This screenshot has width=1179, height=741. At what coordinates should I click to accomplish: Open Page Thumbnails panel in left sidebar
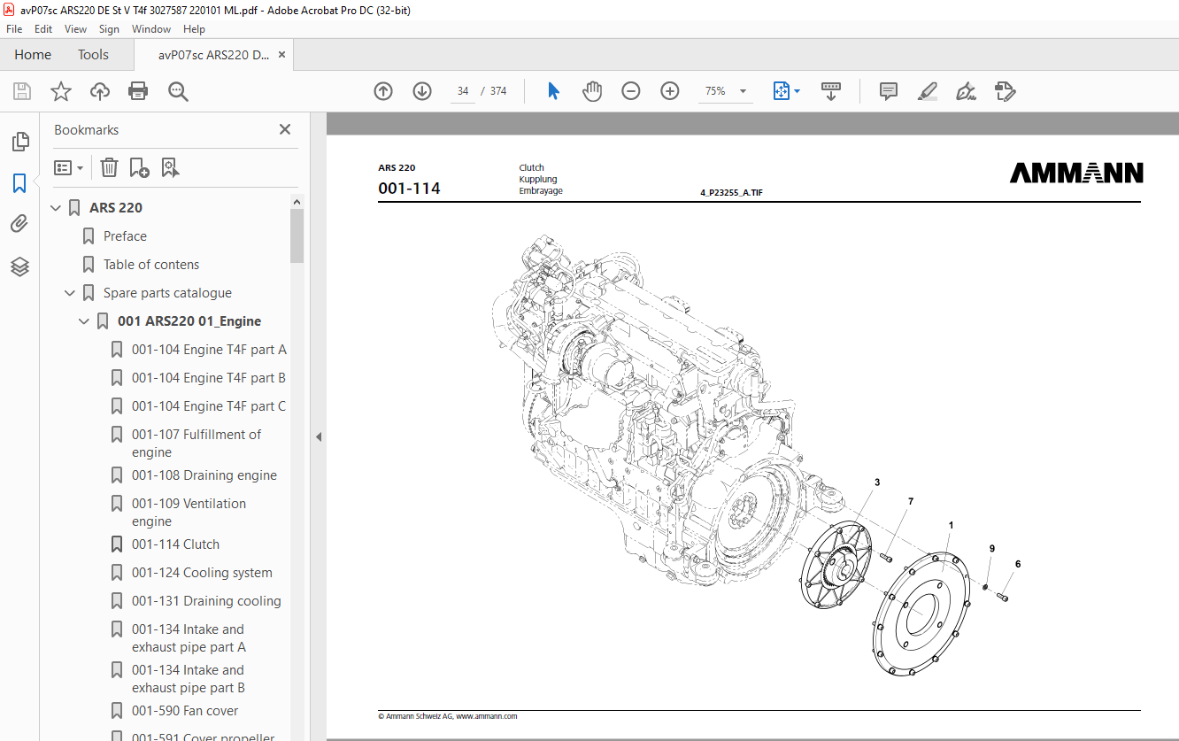click(19, 142)
